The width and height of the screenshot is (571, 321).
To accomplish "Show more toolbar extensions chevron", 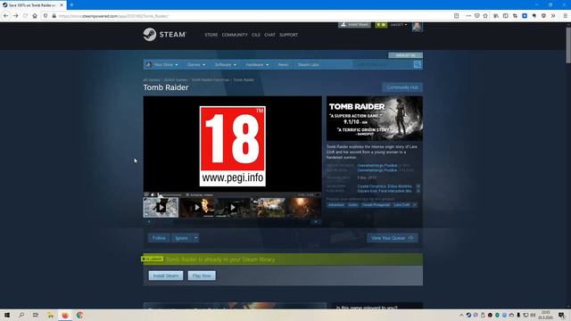I will 553,16.
